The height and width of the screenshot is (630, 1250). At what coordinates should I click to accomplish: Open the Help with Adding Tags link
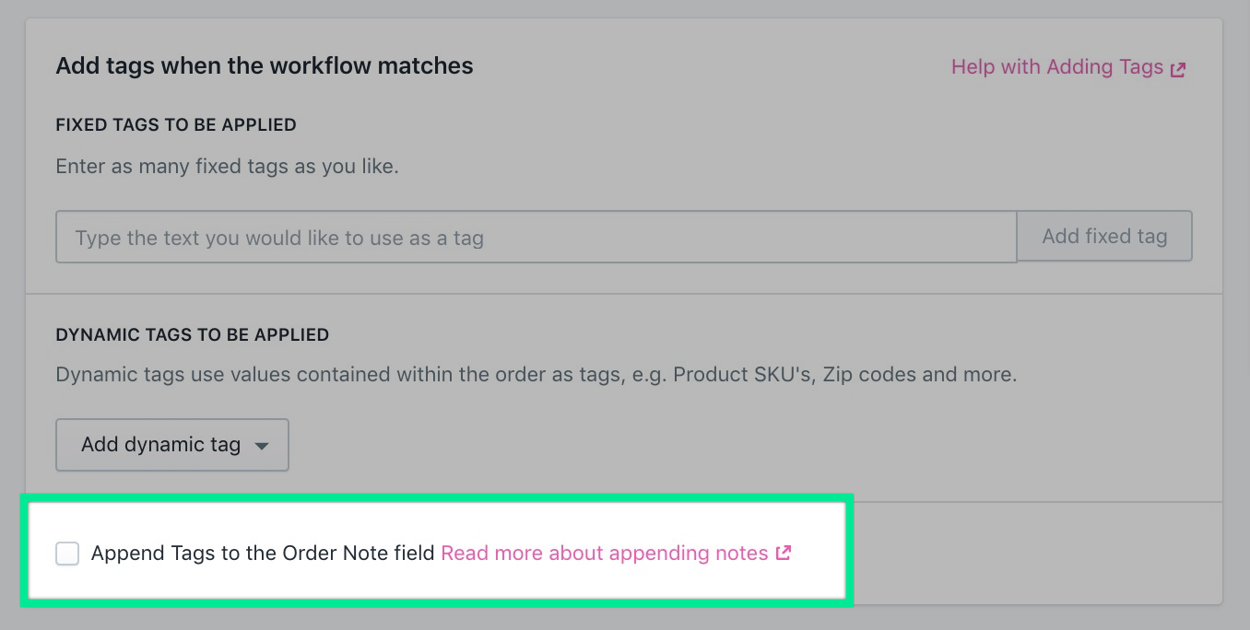click(1067, 67)
